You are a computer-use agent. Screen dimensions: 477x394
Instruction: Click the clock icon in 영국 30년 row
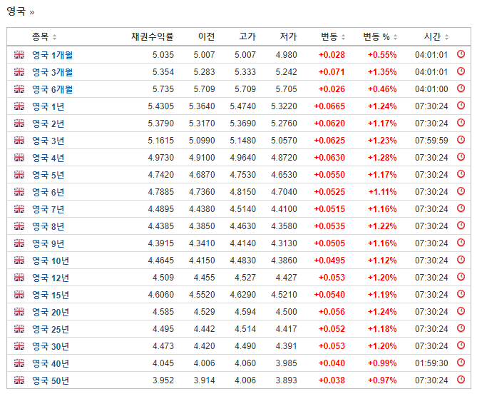(461, 345)
